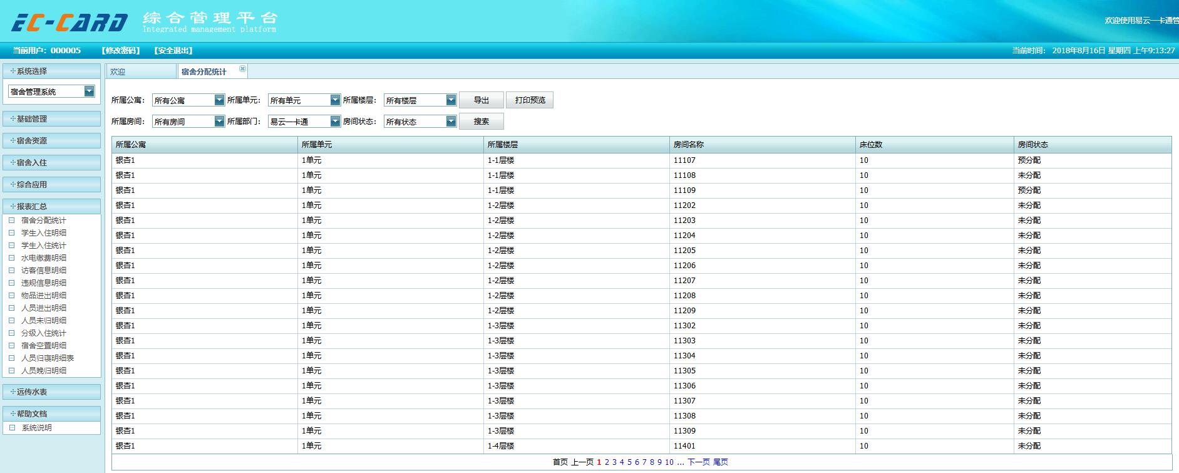Viewport: 1179px width, 473px height.
Task: Click the EC-CARD logo
Action: coord(70,23)
